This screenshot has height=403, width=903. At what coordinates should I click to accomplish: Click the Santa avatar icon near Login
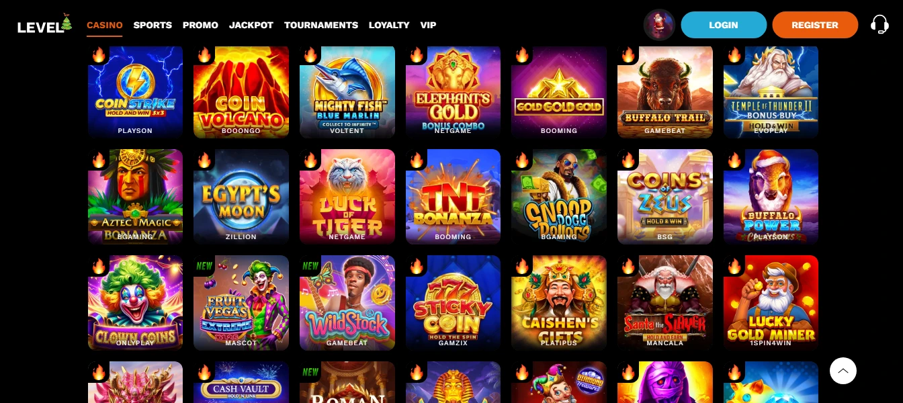(x=659, y=25)
